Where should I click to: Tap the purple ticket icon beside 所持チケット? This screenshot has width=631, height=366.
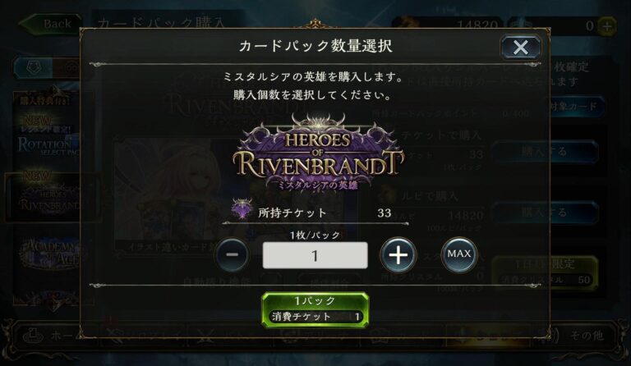[x=242, y=209]
